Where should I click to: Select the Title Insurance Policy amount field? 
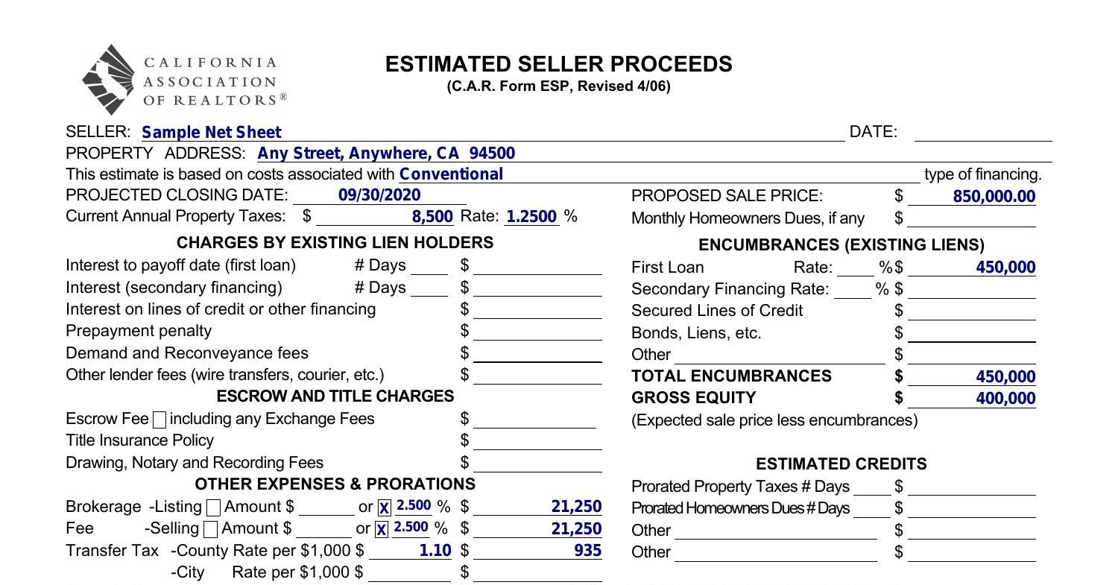(537, 441)
